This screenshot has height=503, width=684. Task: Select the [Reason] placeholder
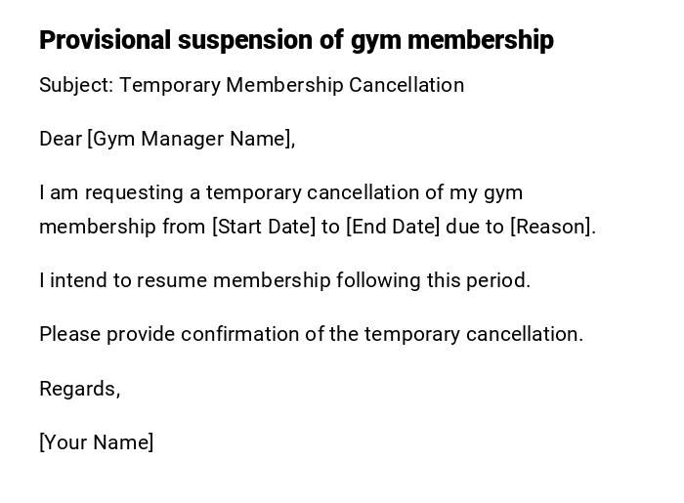552,227
